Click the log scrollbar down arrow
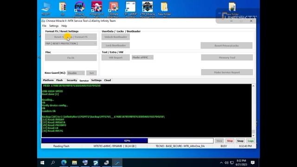The image size is (297, 167). [x=253, y=135]
